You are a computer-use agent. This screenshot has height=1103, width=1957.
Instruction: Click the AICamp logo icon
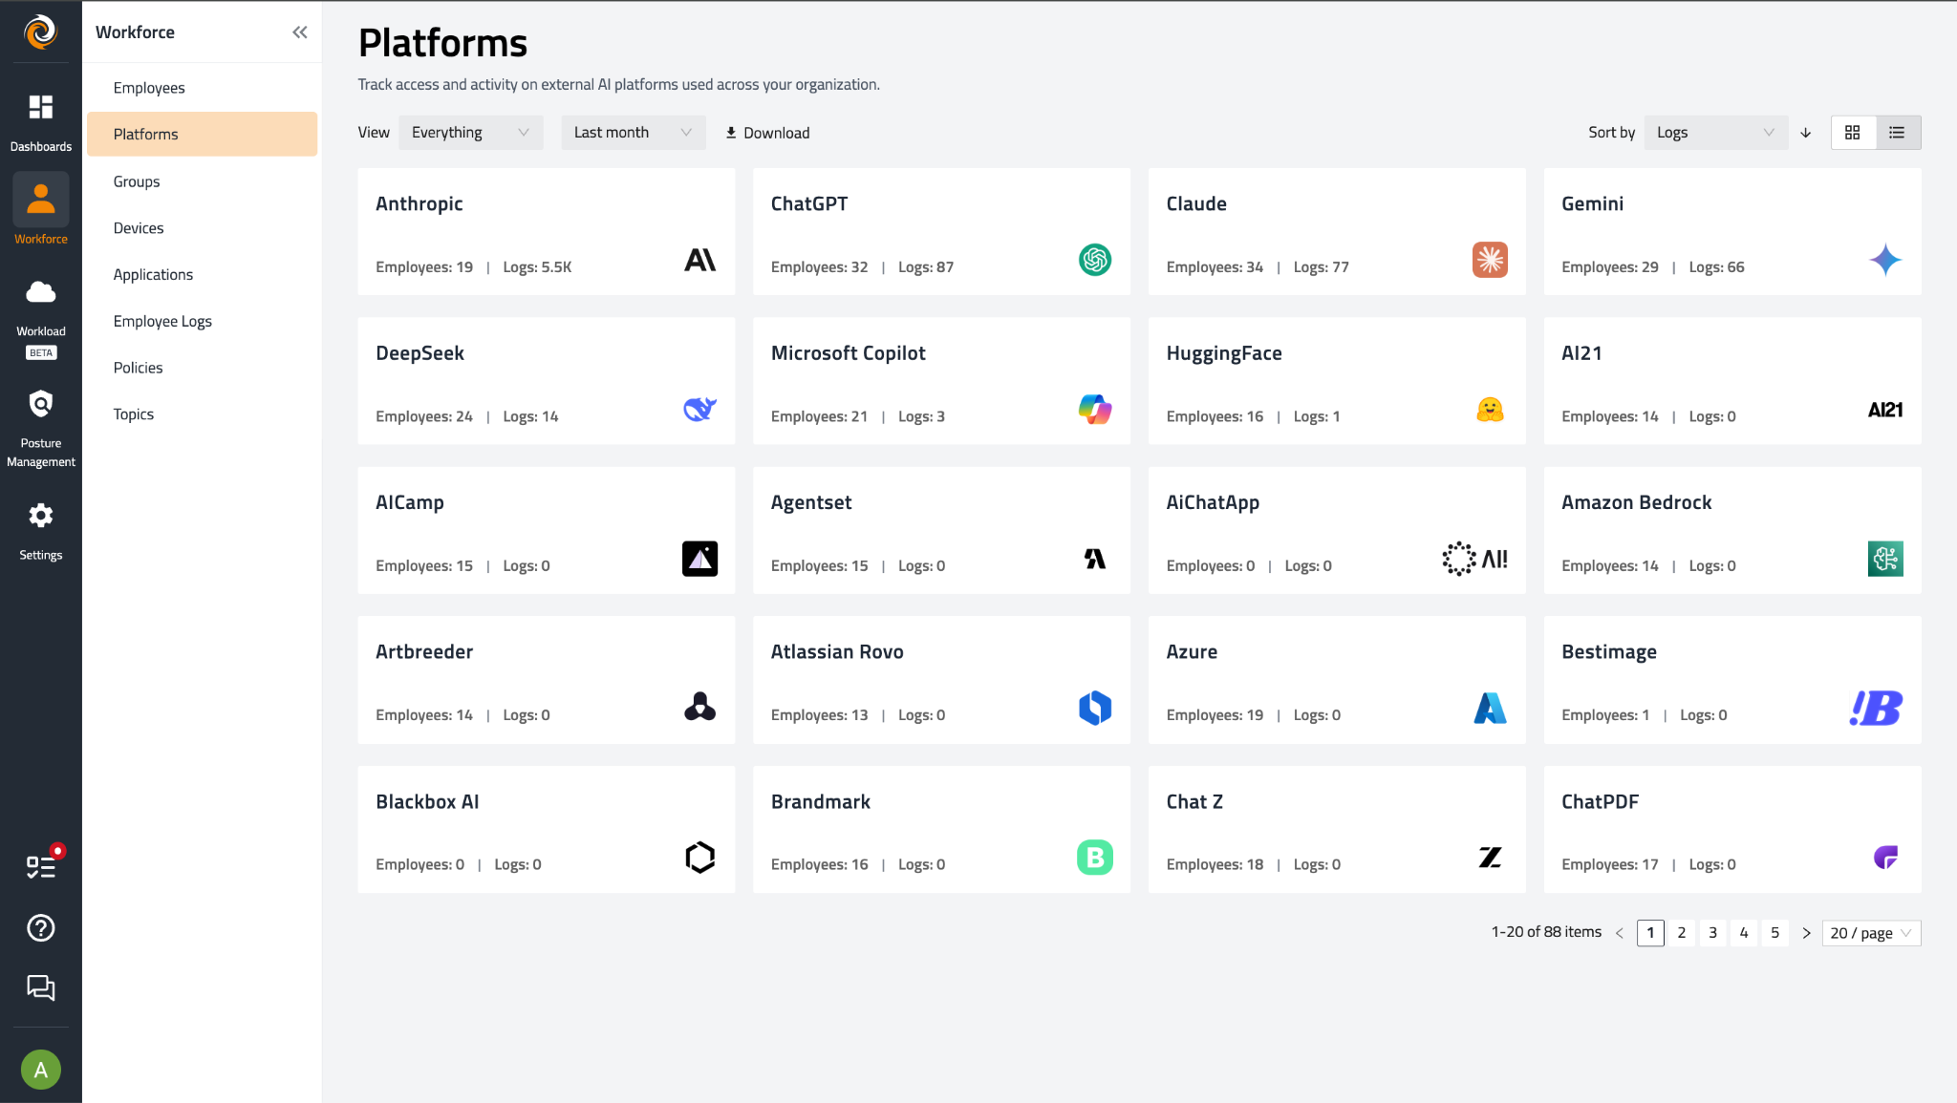tap(700, 559)
